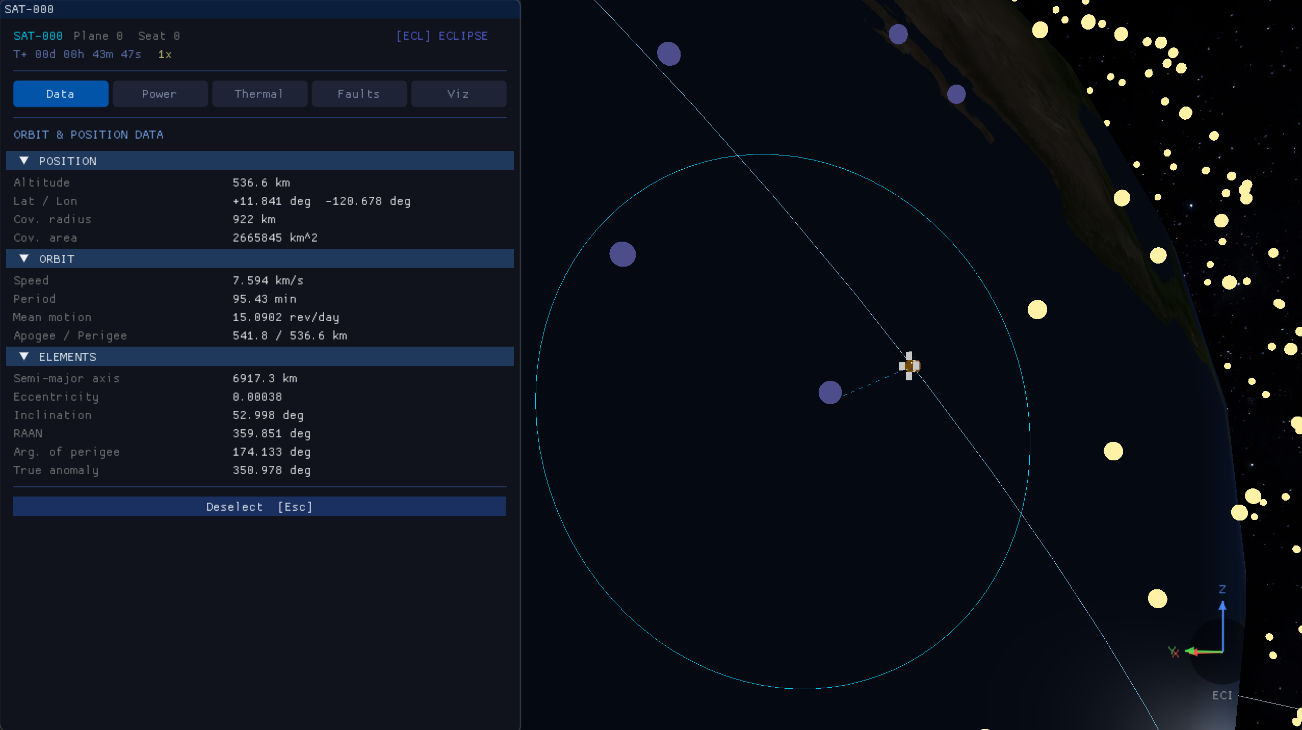This screenshot has height=730, width=1302.
Task: Click the Deselect [Esc] button
Action: 259,506
